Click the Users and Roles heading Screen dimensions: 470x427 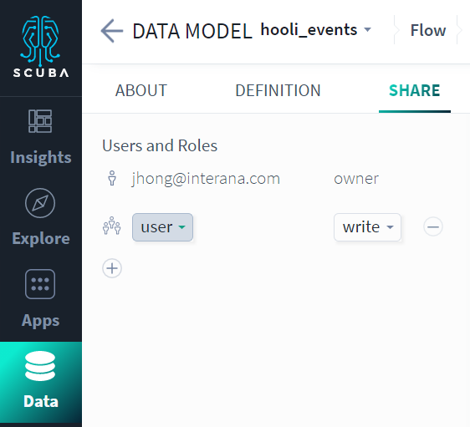click(x=160, y=146)
